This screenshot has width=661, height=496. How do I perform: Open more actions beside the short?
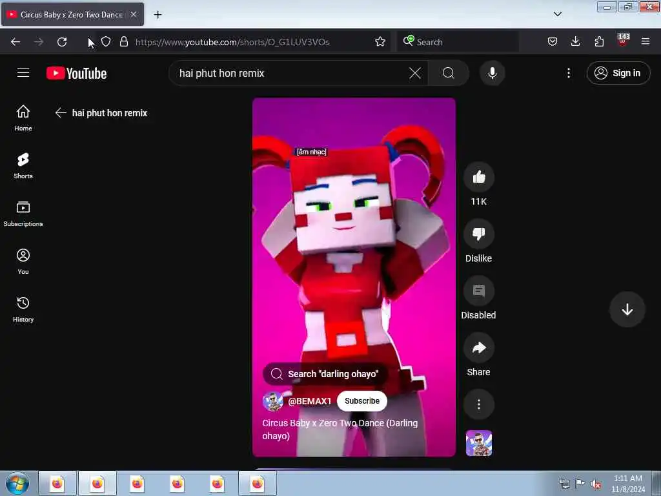coord(478,404)
